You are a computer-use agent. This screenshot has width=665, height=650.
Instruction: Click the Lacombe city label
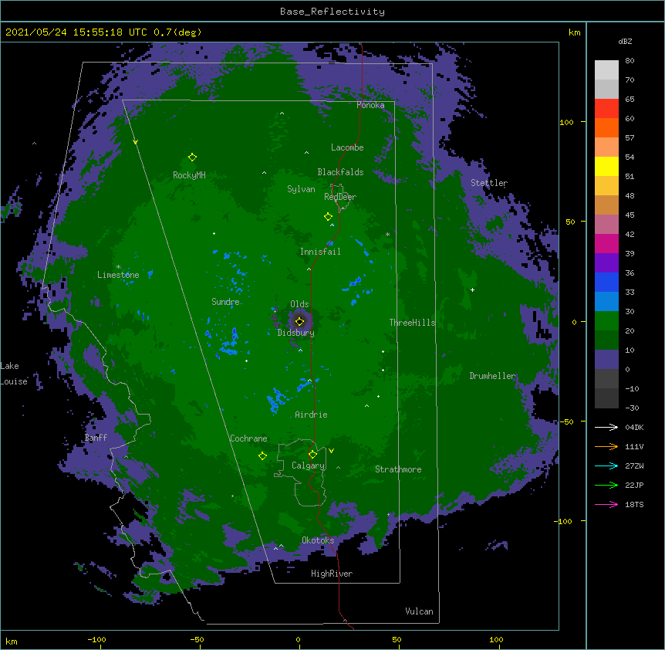click(x=347, y=147)
